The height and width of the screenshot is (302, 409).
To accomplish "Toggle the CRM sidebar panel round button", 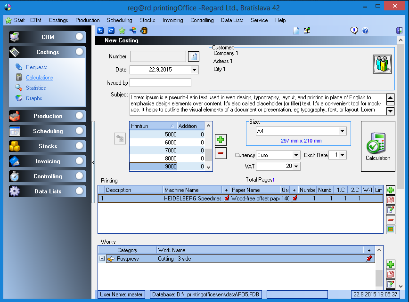I will [80, 37].
